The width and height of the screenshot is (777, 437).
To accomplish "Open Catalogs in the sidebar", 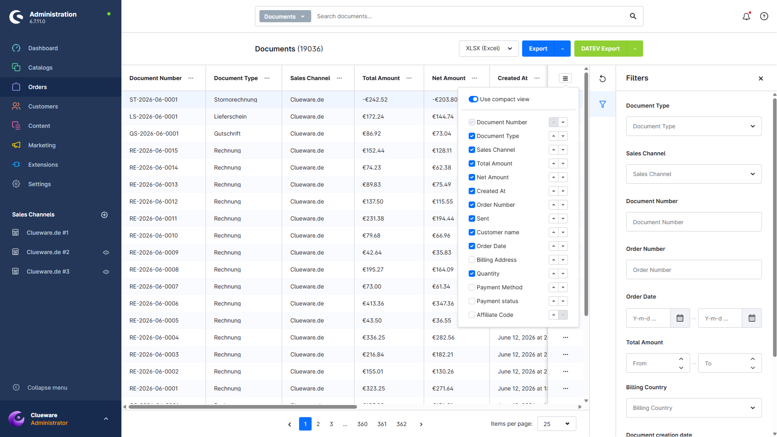I will point(61,68).
